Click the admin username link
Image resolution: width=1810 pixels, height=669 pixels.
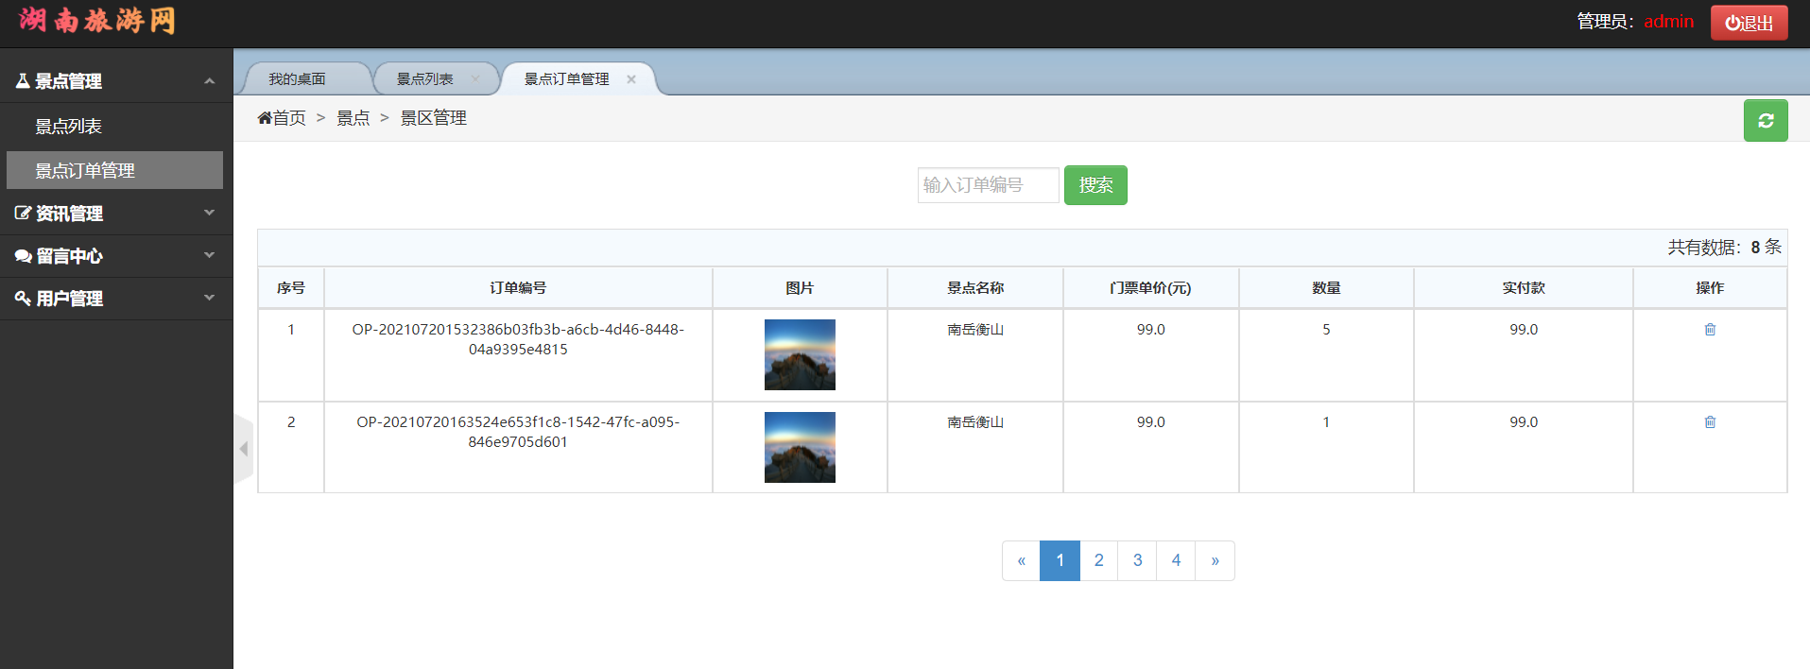click(x=1668, y=22)
